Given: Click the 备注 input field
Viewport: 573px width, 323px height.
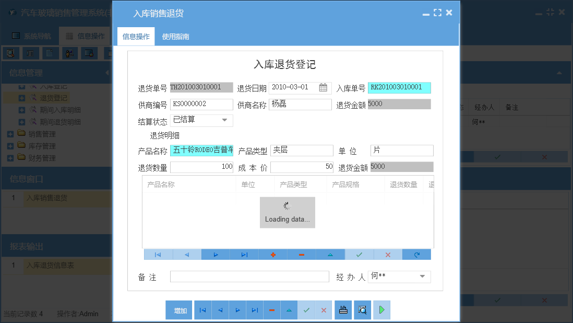Looking at the screenshot, I should (x=249, y=276).
